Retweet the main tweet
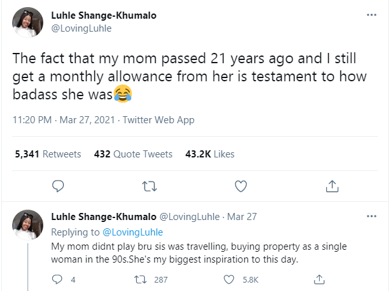 tap(149, 186)
